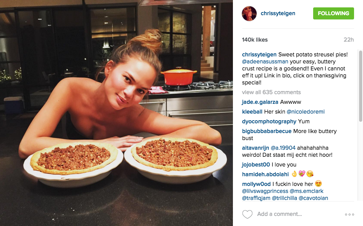Open the header username link
363x226 pixels.
(x=278, y=13)
